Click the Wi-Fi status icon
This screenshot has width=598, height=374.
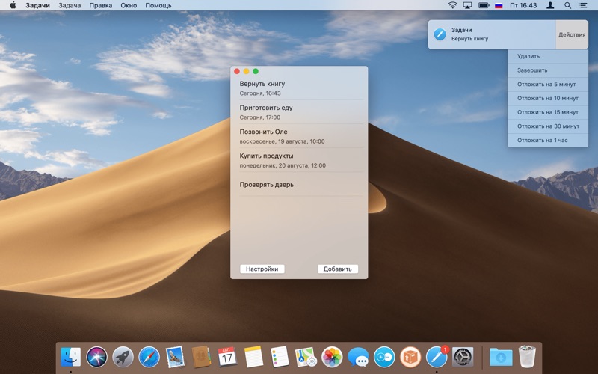pos(452,5)
